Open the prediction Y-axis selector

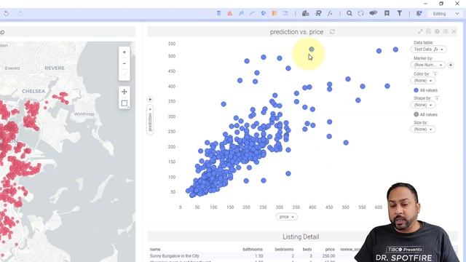150,119
